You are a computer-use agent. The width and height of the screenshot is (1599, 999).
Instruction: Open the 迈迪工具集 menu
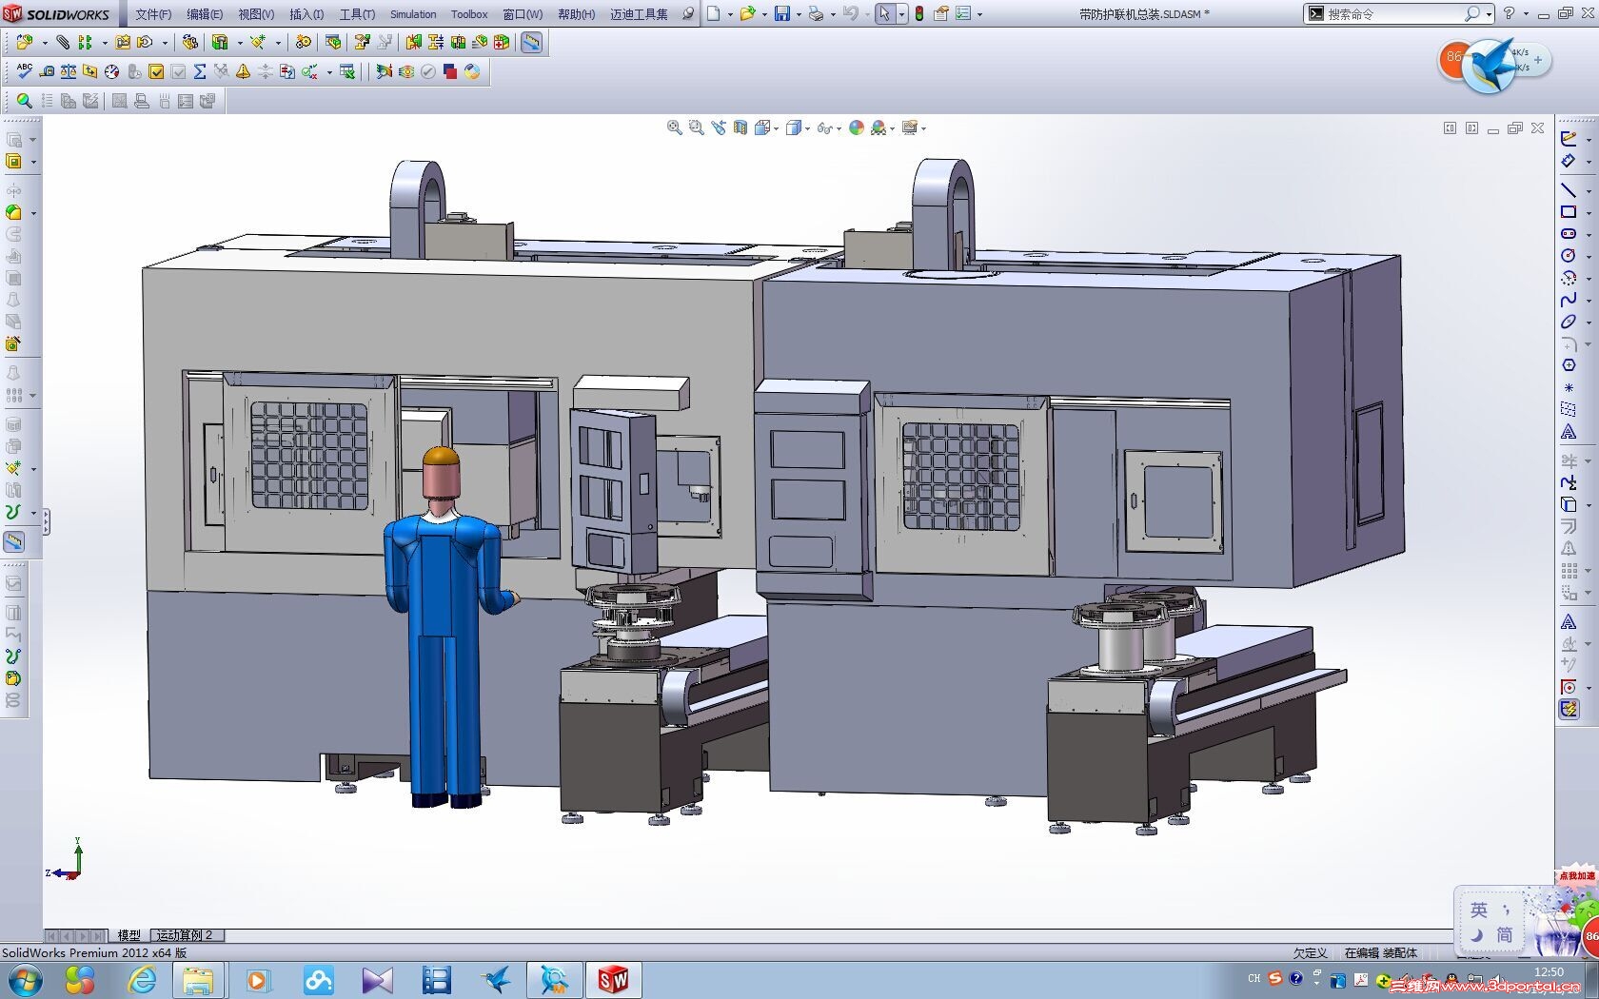639,14
